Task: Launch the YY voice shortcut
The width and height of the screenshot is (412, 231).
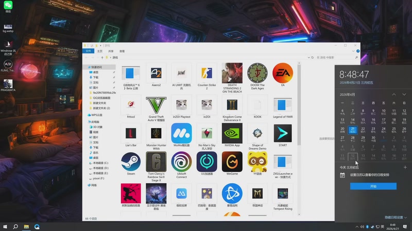Action: [x=257, y=164]
